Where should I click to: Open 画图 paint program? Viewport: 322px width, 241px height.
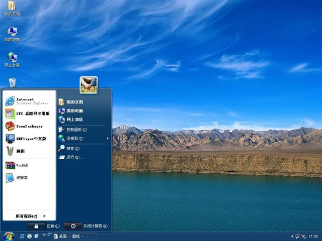pyautogui.click(x=29, y=151)
